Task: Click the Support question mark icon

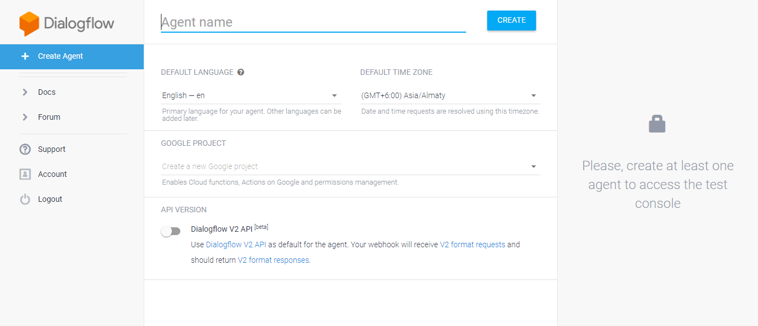Action: [x=25, y=149]
